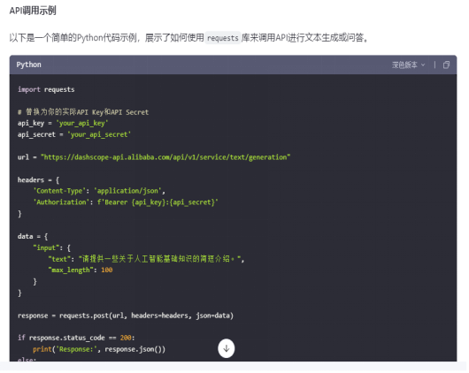The width and height of the screenshot is (469, 373).
Task: Click the "max_length" key
Action: click(x=71, y=270)
